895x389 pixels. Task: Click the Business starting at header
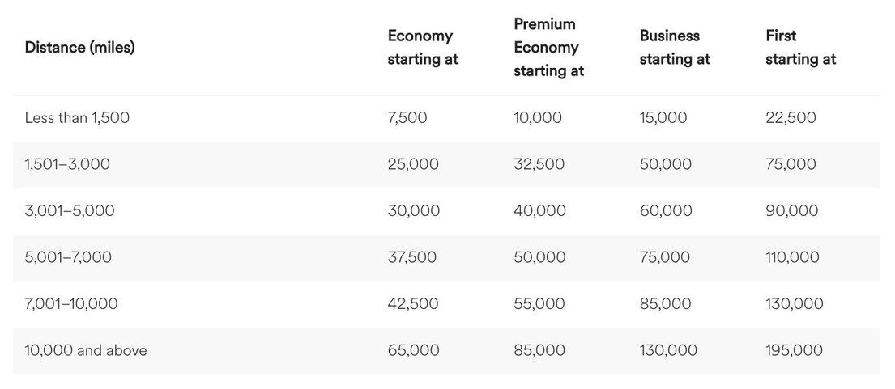[675, 48]
